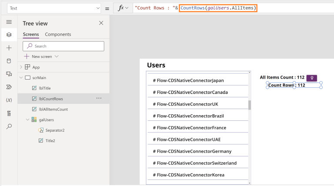The height and width of the screenshot is (186, 334).
Task: Open the hamburger menu in left rail
Action: (x=9, y=22)
